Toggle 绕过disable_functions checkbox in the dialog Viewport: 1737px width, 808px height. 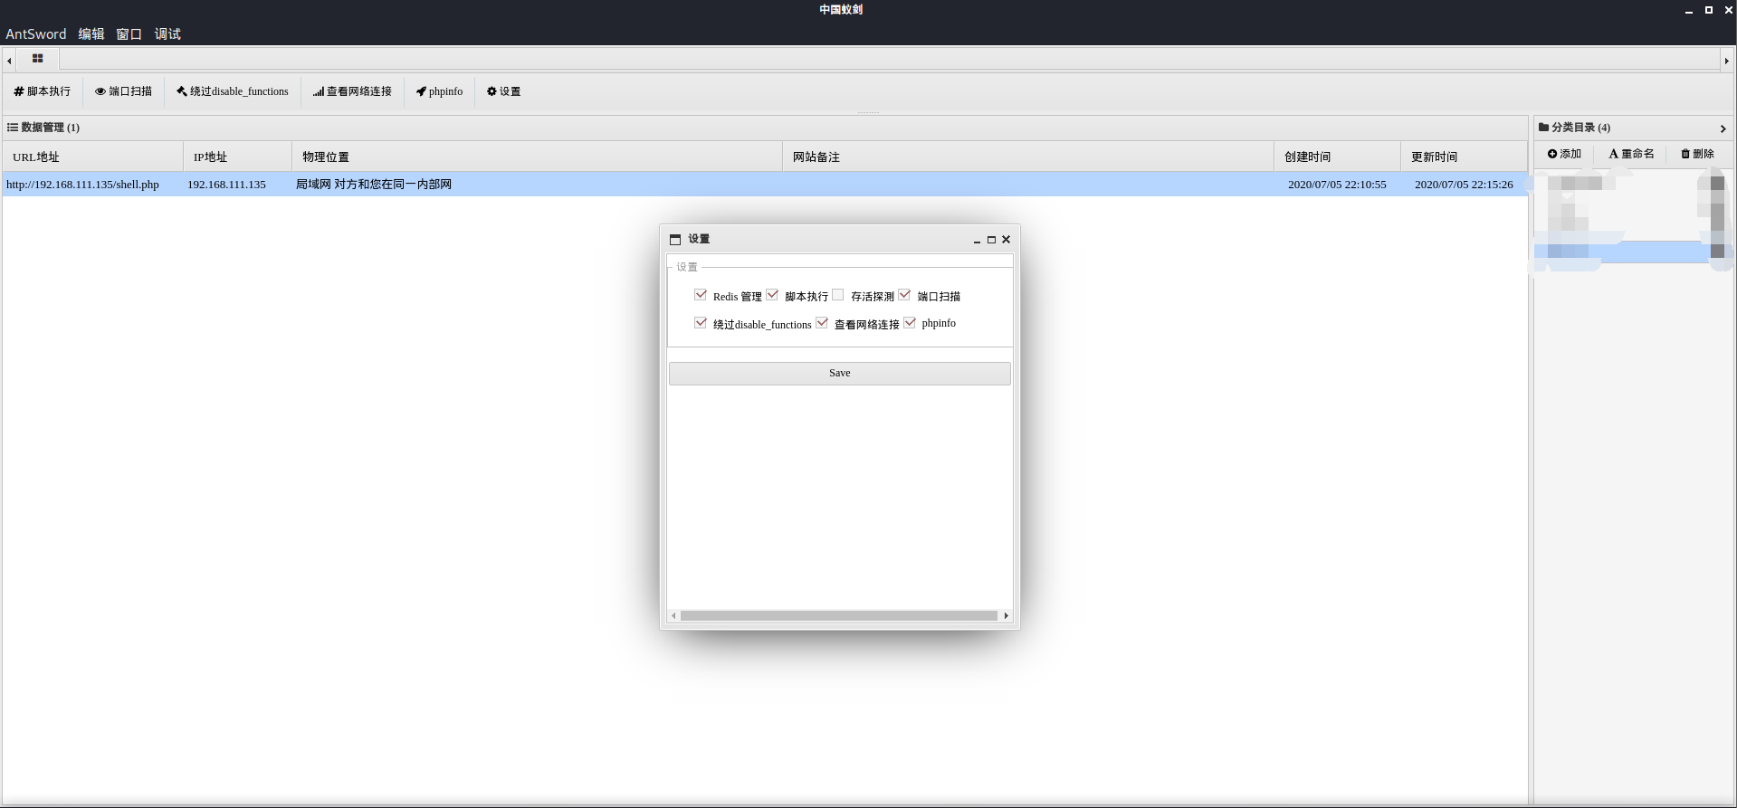(701, 323)
